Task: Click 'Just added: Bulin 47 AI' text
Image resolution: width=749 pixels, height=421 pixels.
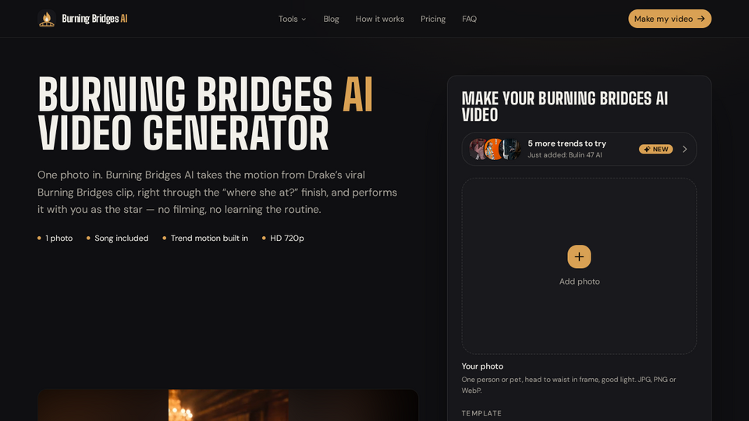Action: (565, 155)
